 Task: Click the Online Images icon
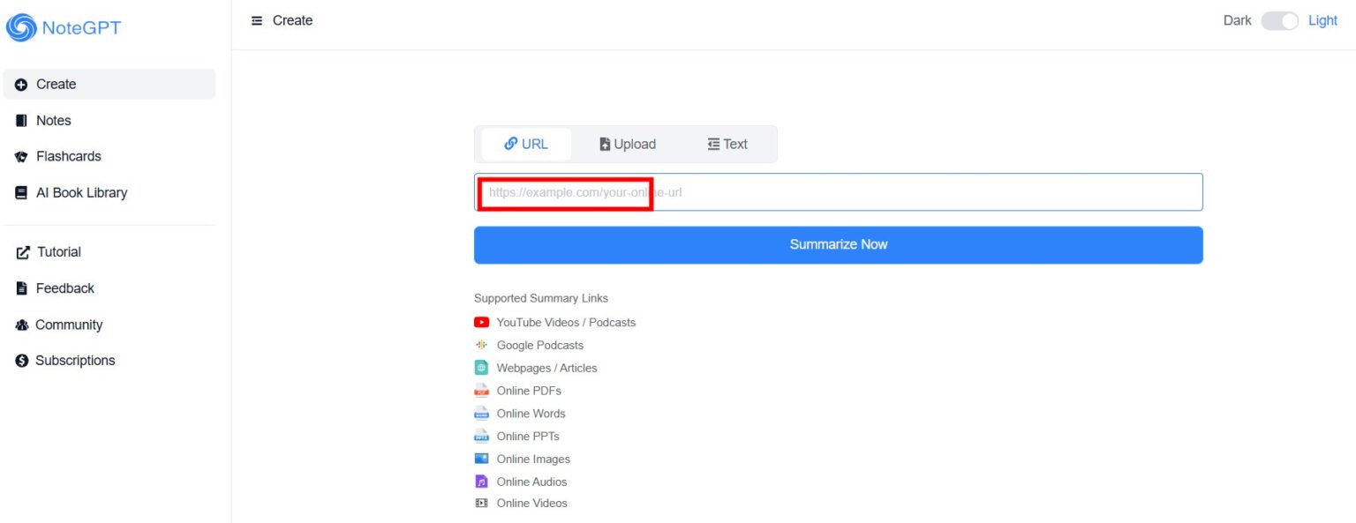click(x=482, y=458)
